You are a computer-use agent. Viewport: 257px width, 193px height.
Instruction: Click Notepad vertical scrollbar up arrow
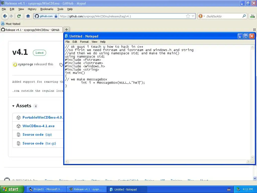[252, 47]
